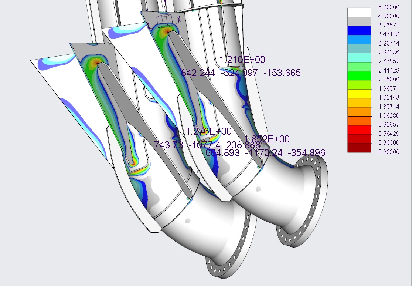Select the gray legend band between 4.00000 and 3.73571

coord(359,21)
